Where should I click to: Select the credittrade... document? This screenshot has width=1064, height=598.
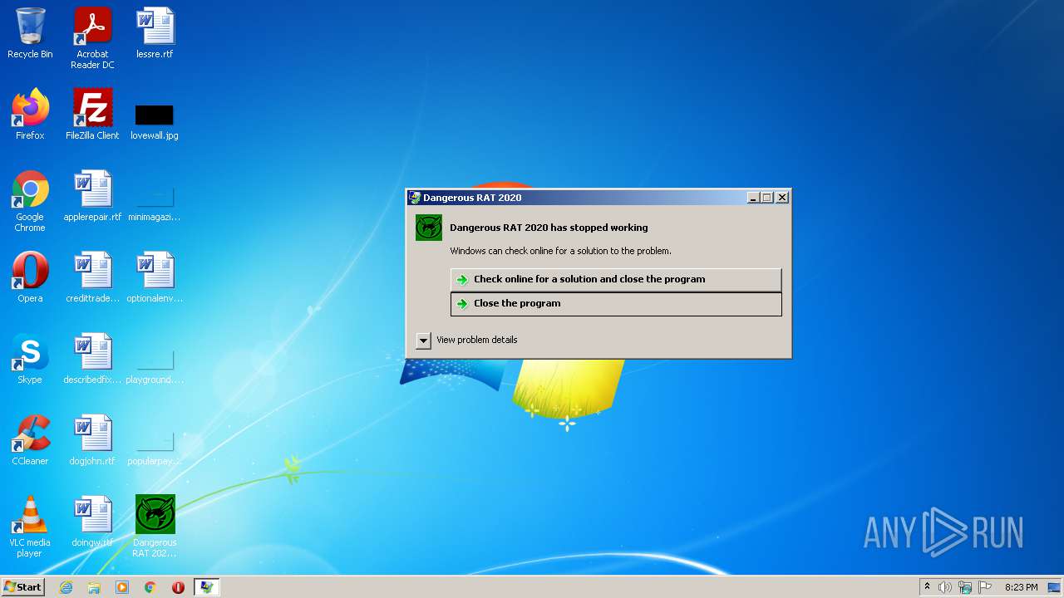[x=92, y=277]
